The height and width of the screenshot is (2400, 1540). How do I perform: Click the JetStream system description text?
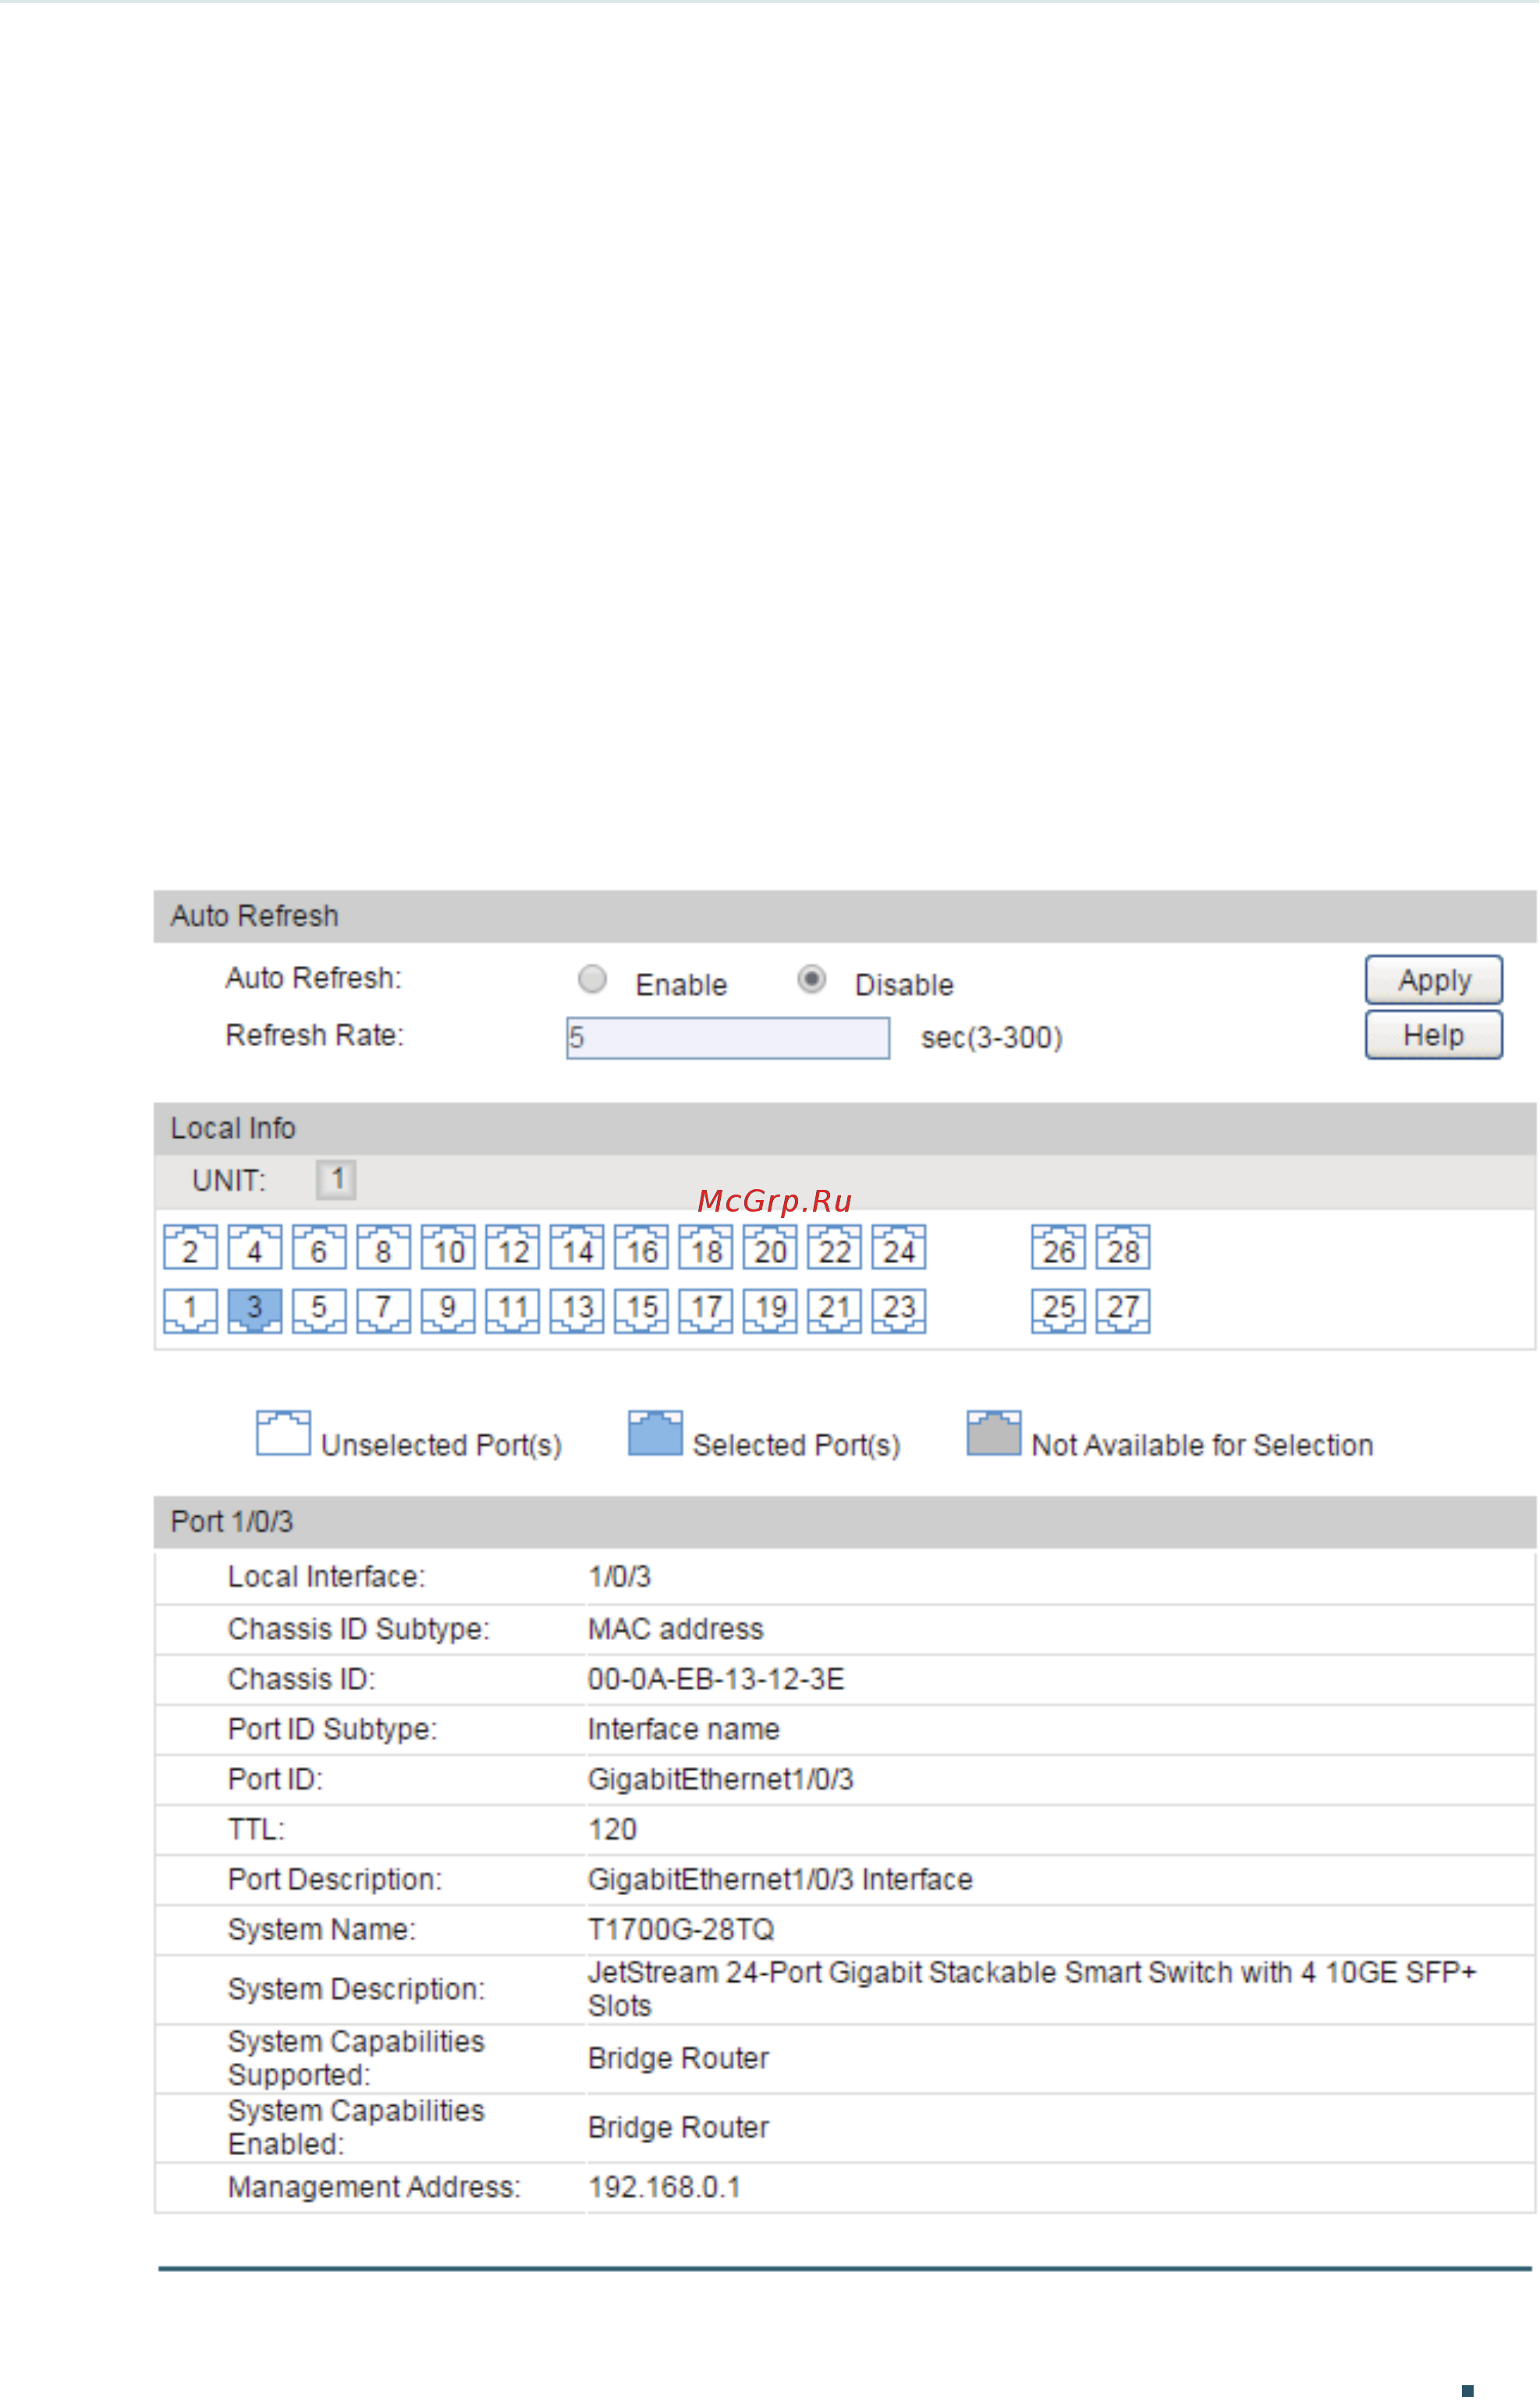(1032, 1989)
